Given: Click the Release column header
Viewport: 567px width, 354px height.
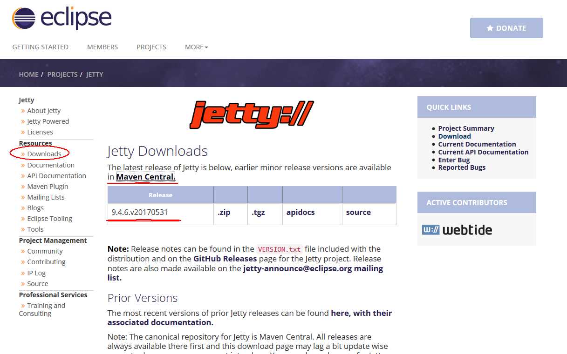Looking at the screenshot, I should click(x=161, y=195).
